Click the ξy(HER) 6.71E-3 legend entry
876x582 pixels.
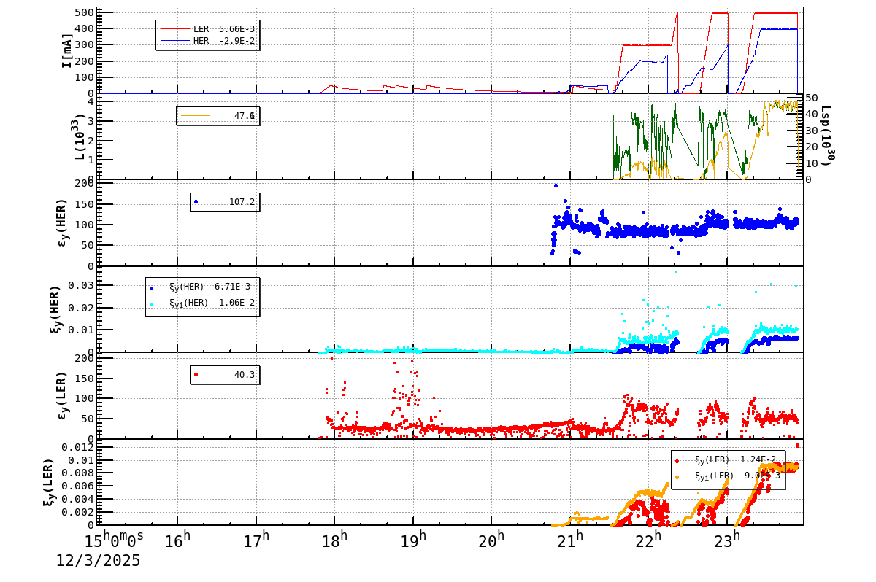(199, 287)
